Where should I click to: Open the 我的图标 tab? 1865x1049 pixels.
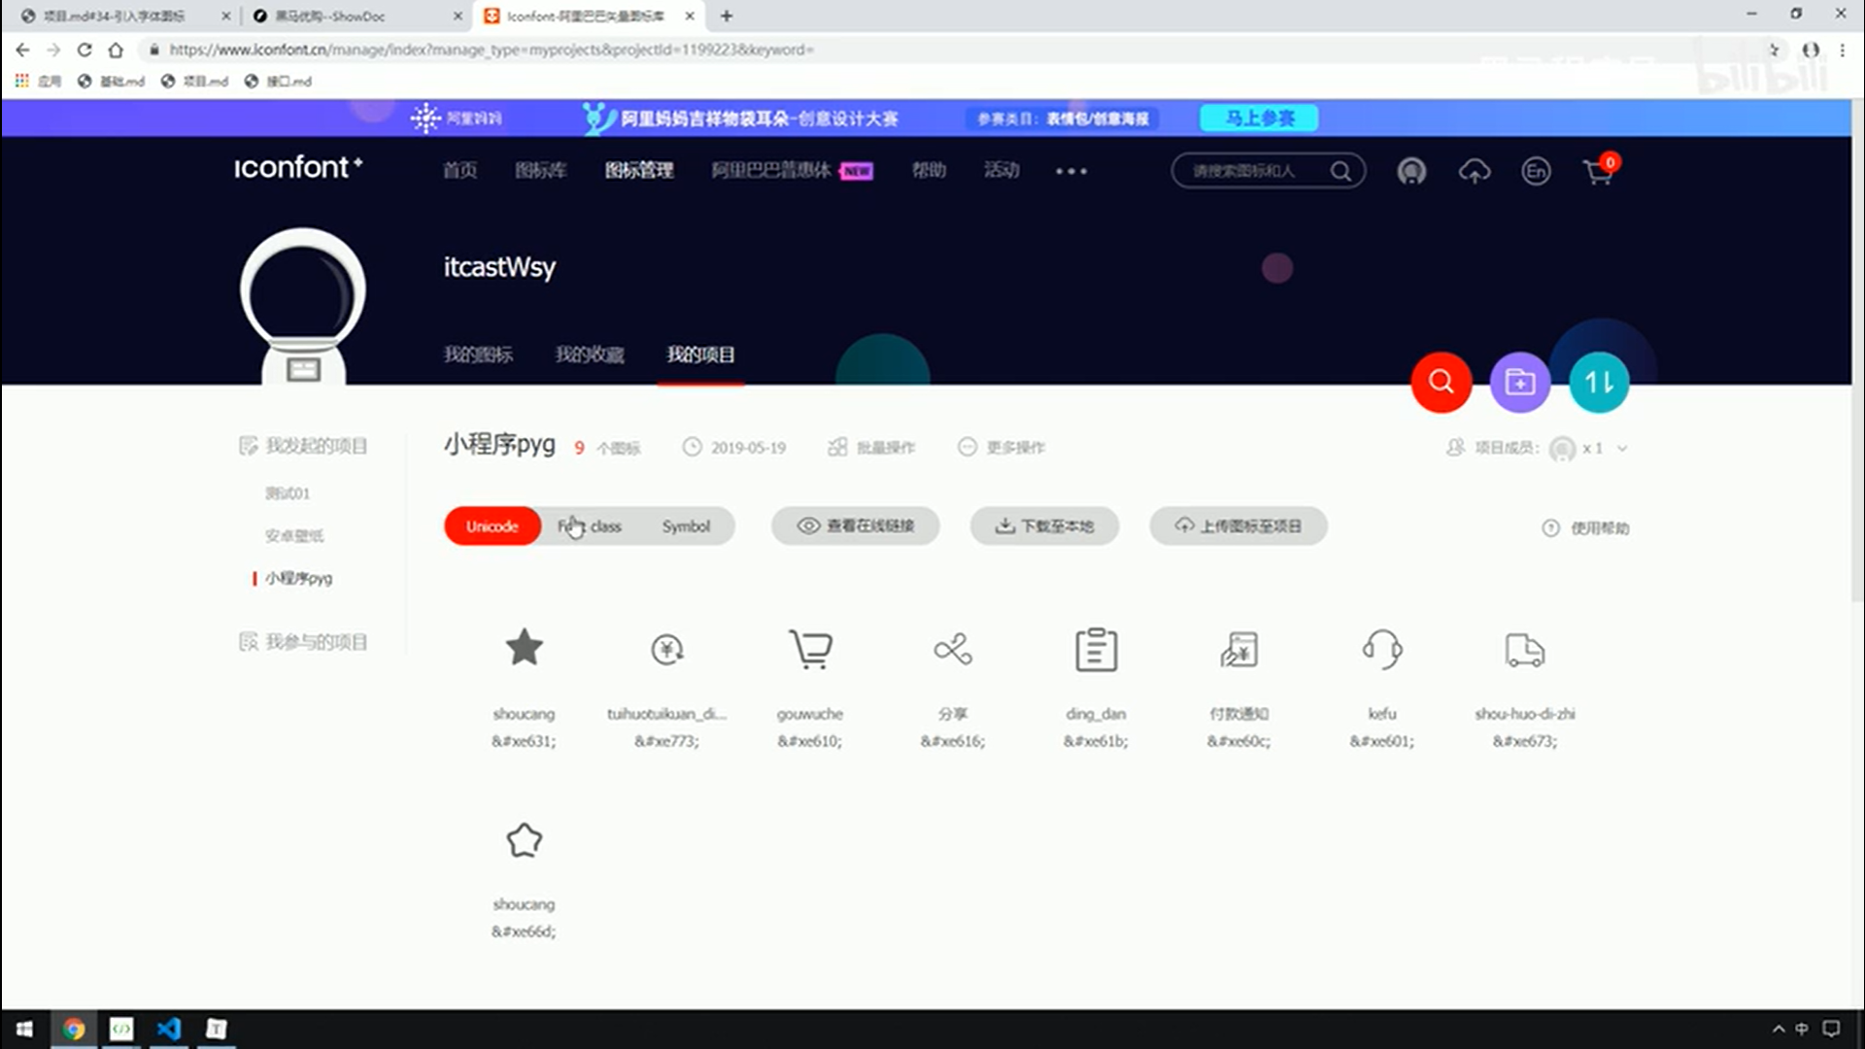pos(478,355)
